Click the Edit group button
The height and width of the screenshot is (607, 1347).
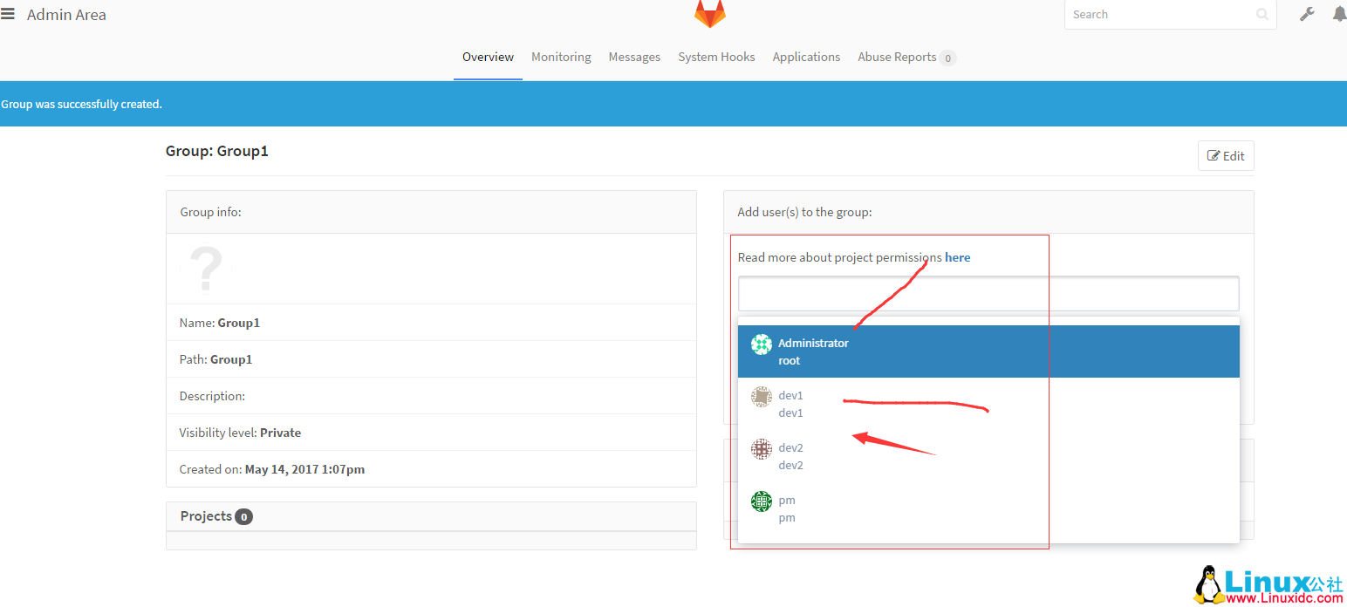point(1226,156)
